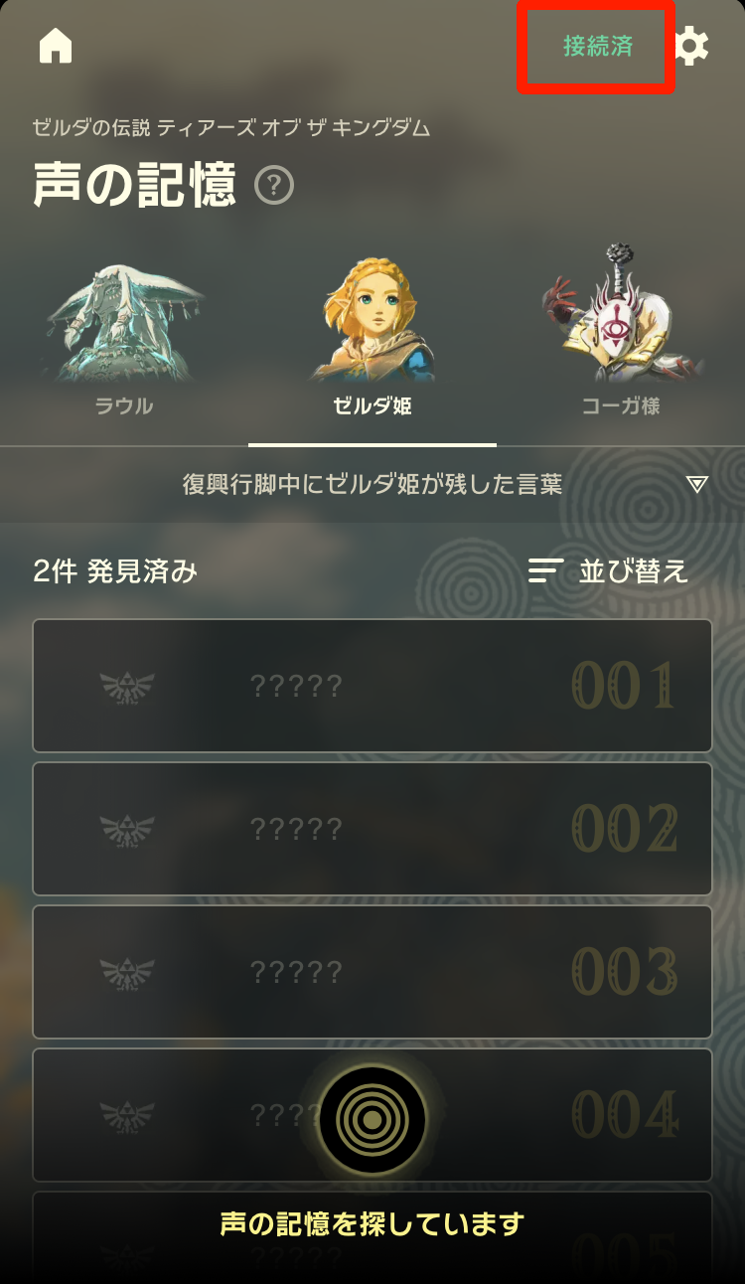Open locked memory entry 004
Image resolution: width=745 pixels, height=1284 pixels.
point(372,1115)
